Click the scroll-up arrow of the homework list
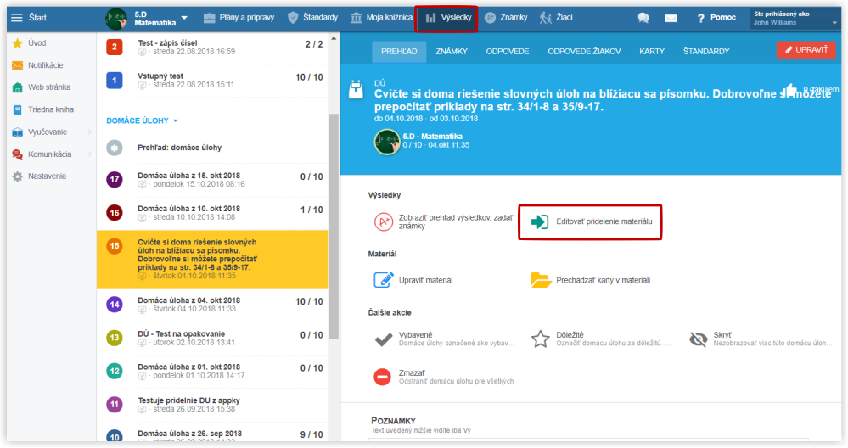The image size is (848, 448). pos(334,38)
